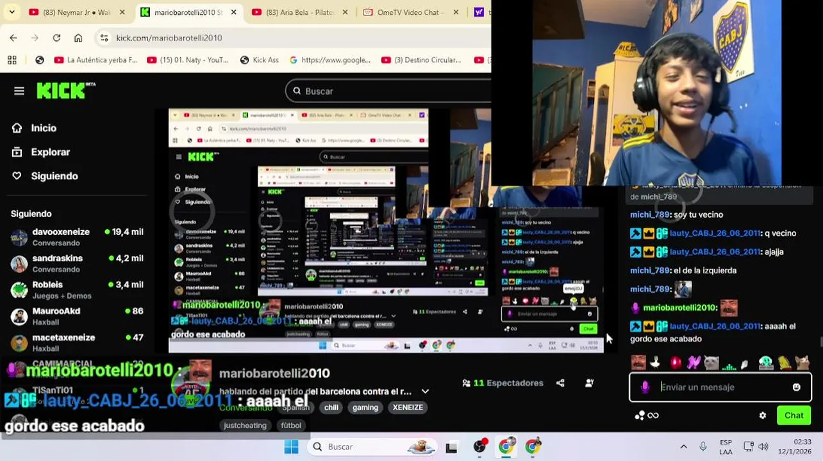Open the volume control in system tray

763,446
